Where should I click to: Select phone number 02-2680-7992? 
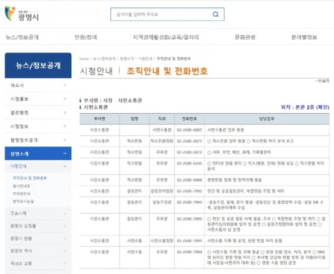point(189,191)
